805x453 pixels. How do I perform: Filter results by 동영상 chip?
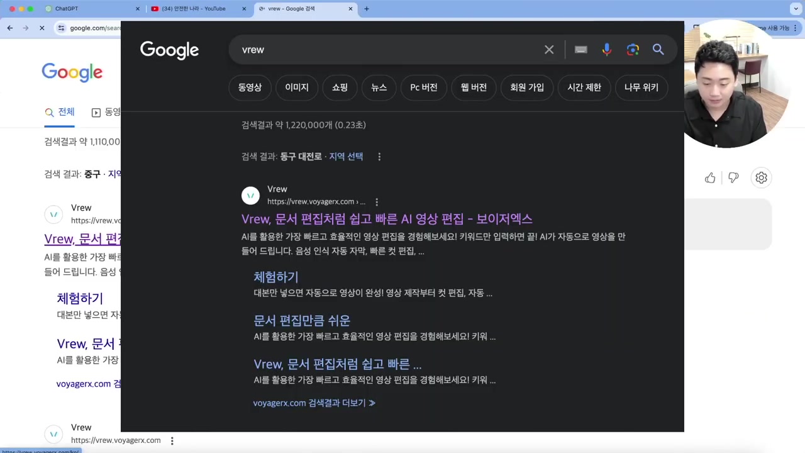(x=250, y=87)
